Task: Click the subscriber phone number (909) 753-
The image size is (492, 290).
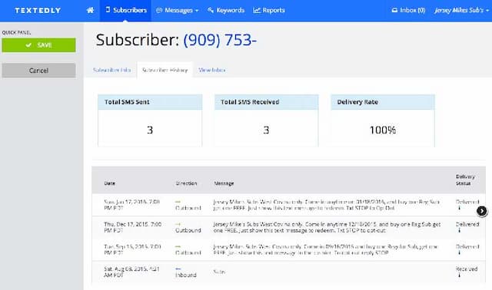Action: point(220,40)
